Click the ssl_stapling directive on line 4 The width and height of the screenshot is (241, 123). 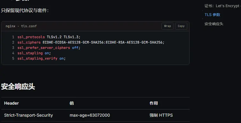pos(30,53)
